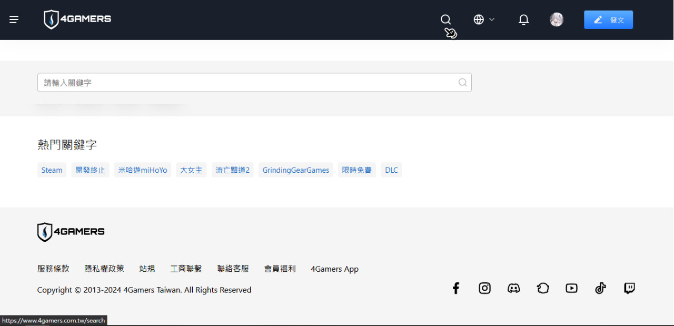Image resolution: width=674 pixels, height=326 pixels.
Task: Choose the 米哈遊miHoYo keyword tag
Action: point(143,170)
